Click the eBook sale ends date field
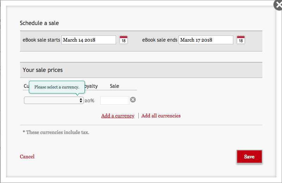The width and height of the screenshot is (282, 183). click(x=206, y=40)
